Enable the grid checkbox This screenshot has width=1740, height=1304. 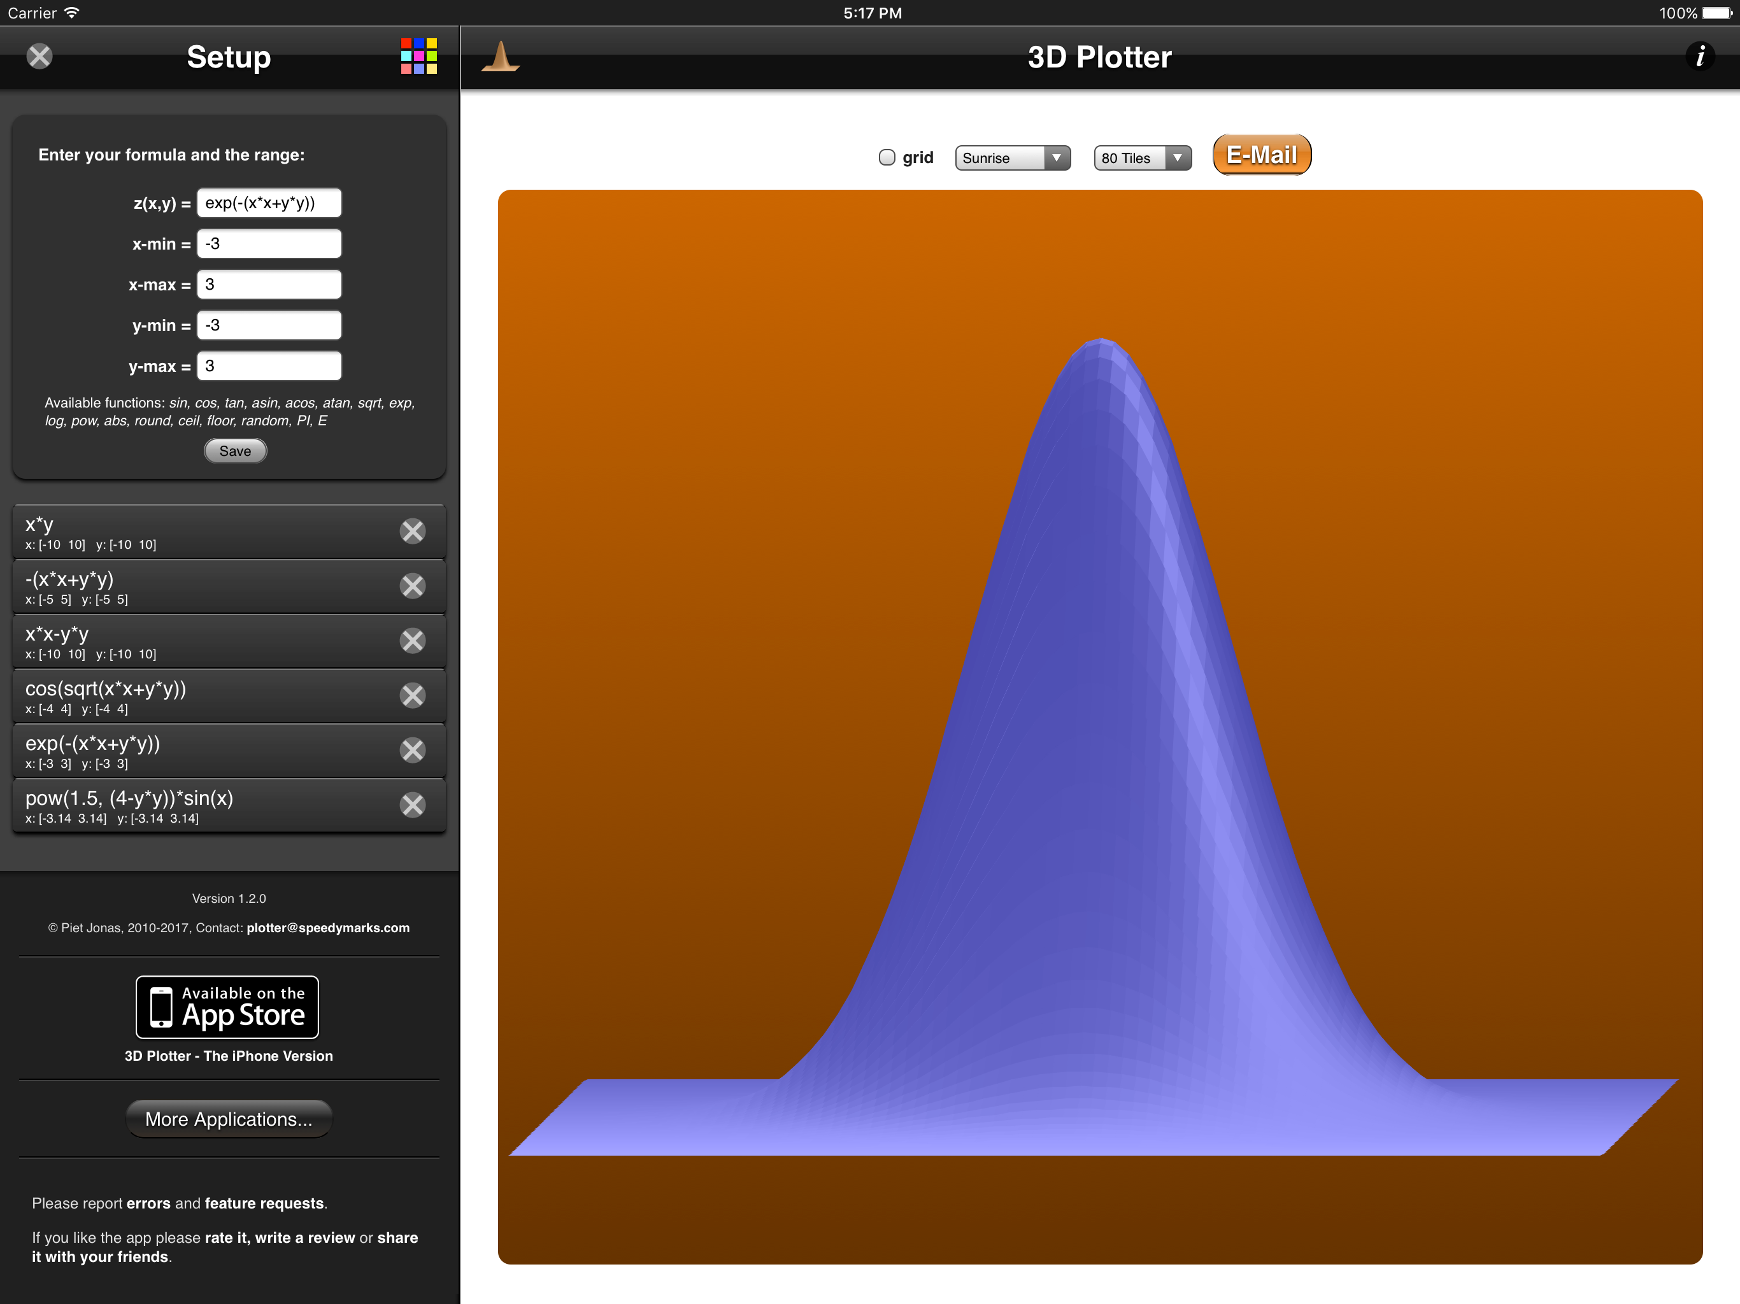[887, 157]
